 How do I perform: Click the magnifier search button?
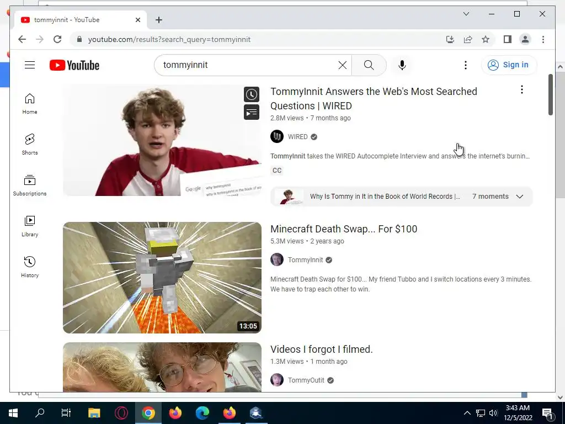click(x=369, y=65)
